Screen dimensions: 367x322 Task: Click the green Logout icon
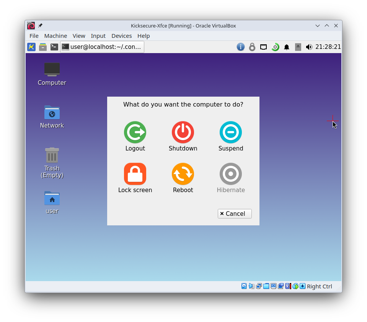[x=135, y=133]
